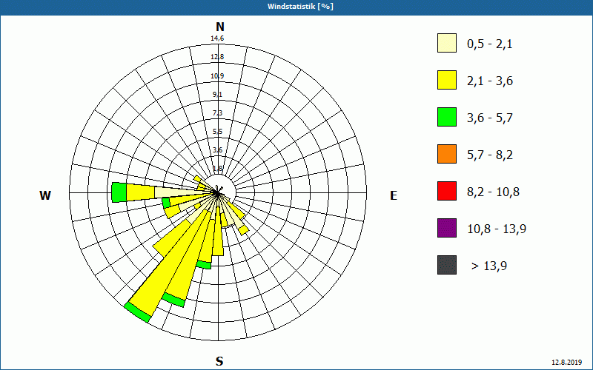Viewport: 593px width, 370px height.
Task: Click the yellow 2,1 - 3,6 legend swatch
Action: tap(447, 80)
